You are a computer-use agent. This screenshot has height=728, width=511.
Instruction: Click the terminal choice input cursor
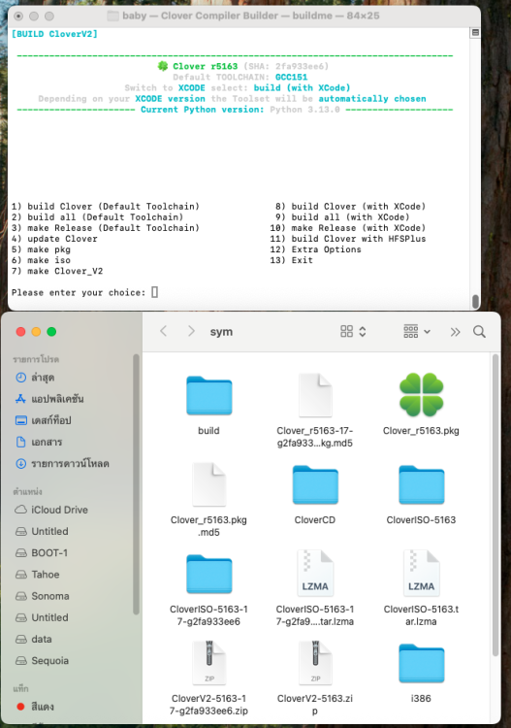pos(155,292)
